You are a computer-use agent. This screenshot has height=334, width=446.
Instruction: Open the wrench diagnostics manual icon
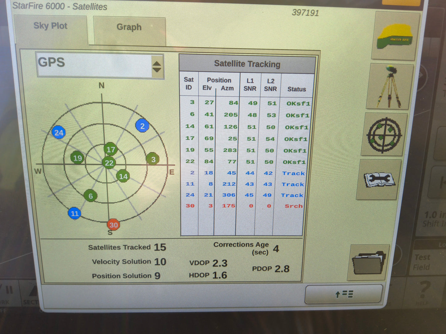[x=379, y=180]
